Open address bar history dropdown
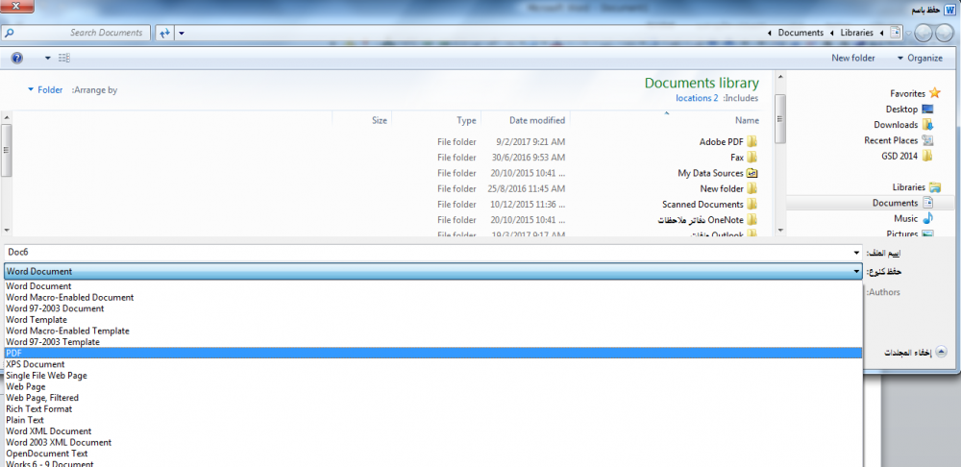The width and height of the screenshot is (961, 467). [182, 33]
